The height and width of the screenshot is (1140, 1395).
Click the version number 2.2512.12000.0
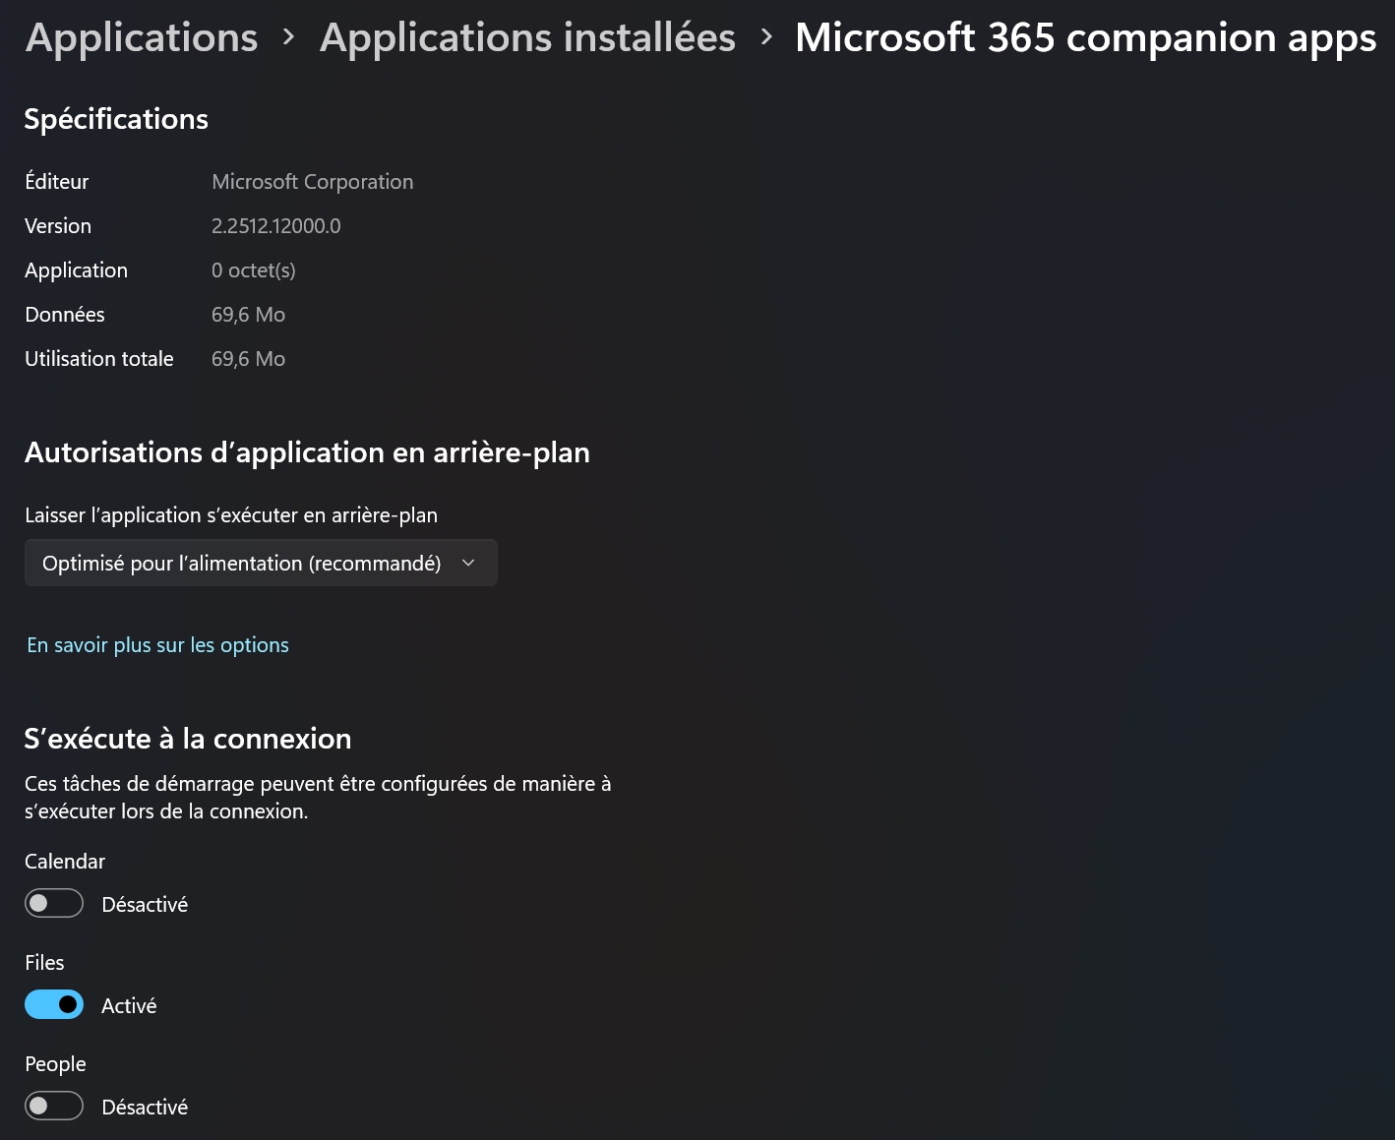(275, 226)
